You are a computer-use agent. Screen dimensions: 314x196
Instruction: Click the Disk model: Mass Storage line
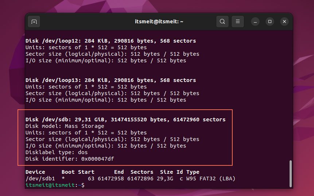[x=65, y=126]
